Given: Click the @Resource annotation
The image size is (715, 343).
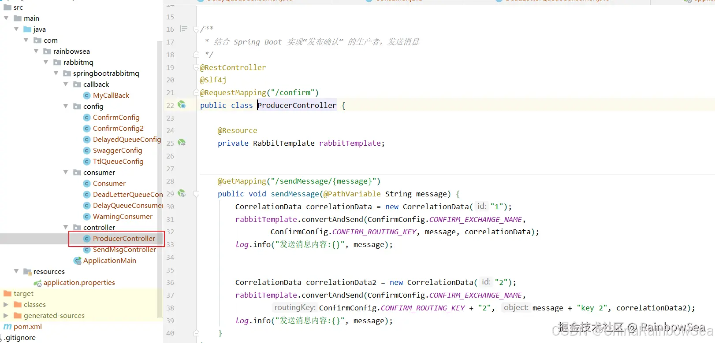Looking at the screenshot, I should [238, 131].
